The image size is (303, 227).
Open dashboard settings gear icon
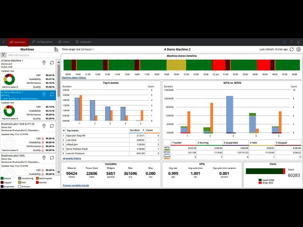[298, 49]
